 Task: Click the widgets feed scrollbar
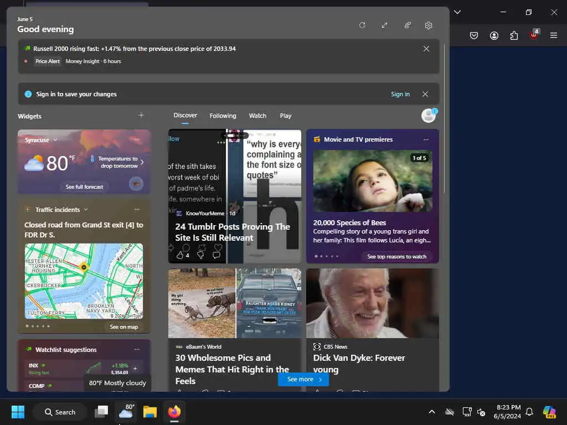[445, 120]
